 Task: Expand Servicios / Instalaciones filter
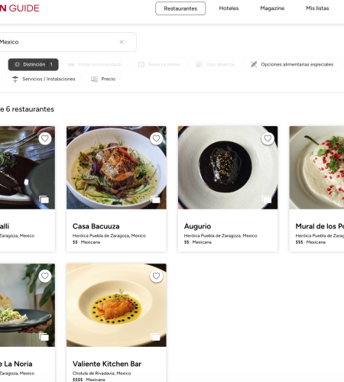(44, 79)
